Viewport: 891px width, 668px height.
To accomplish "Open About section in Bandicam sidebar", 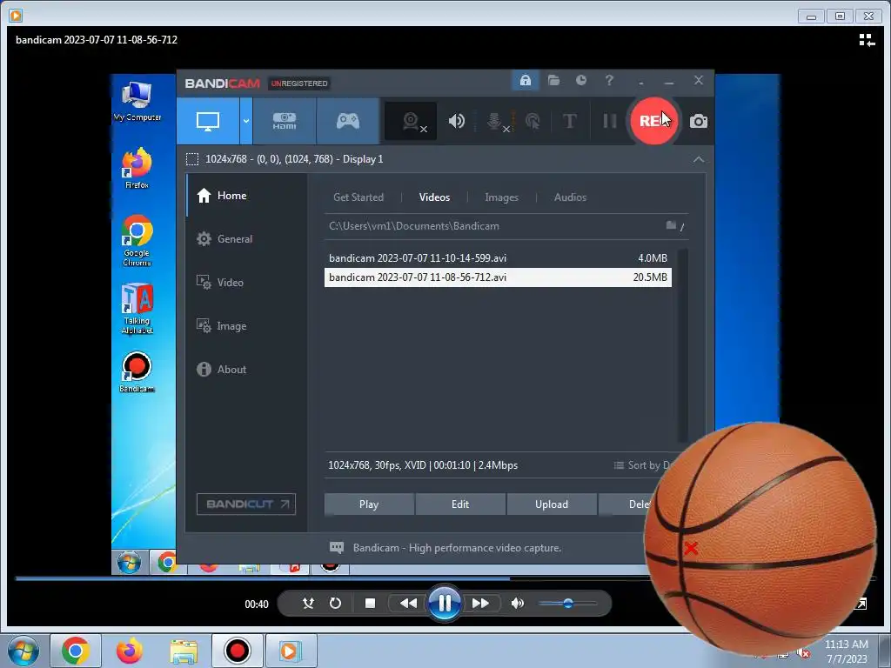I will pos(246,369).
